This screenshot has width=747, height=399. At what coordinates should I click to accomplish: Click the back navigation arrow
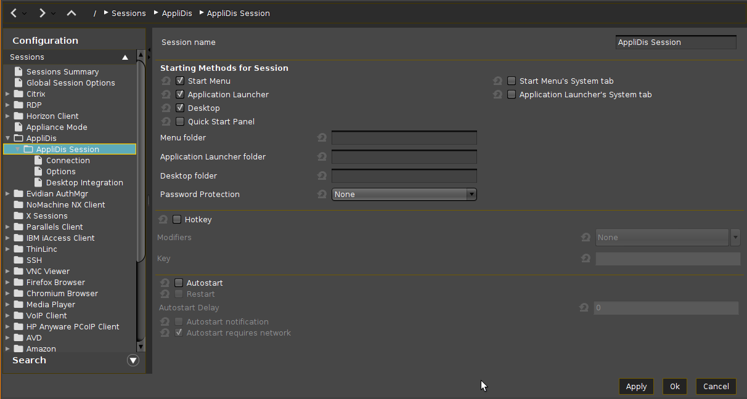click(14, 13)
